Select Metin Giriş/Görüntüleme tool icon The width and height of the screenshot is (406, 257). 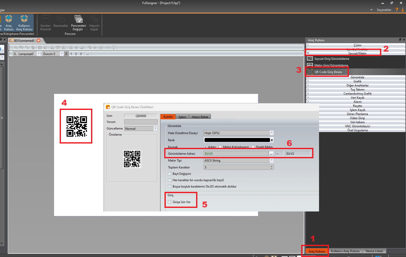[310, 65]
